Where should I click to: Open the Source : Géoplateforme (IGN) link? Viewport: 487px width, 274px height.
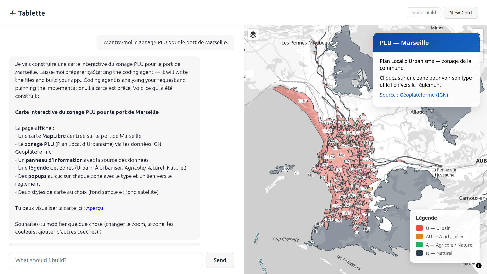coord(414,95)
